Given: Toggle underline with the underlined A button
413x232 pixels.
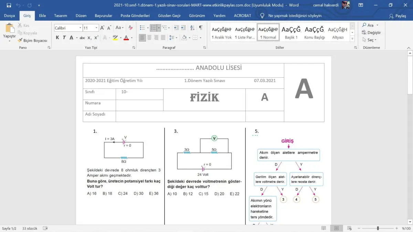Looking at the screenshot, I should (71, 38).
